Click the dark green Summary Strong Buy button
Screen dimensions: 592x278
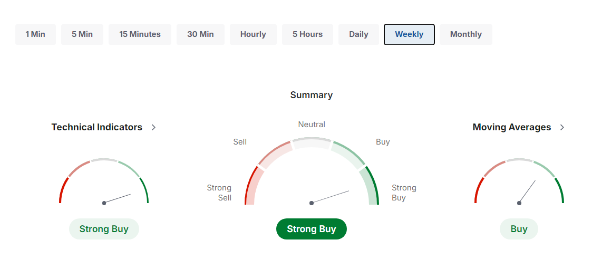311,229
